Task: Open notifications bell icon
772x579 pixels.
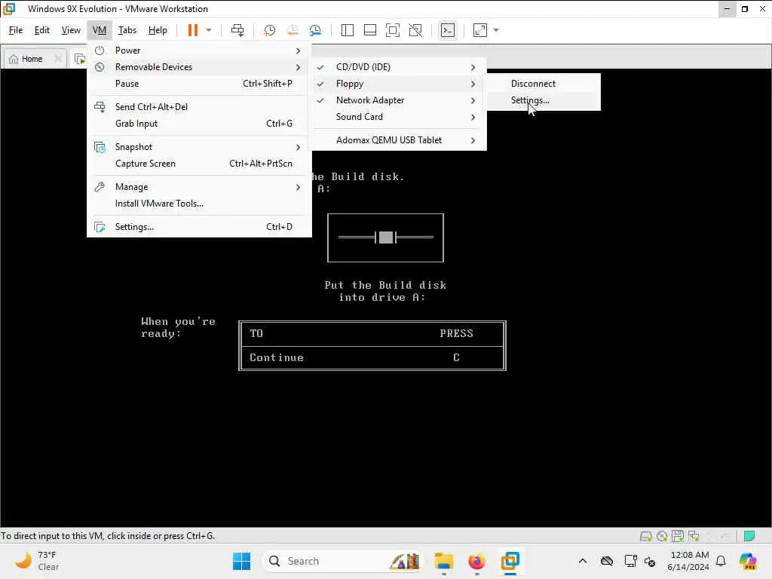Action: point(721,561)
